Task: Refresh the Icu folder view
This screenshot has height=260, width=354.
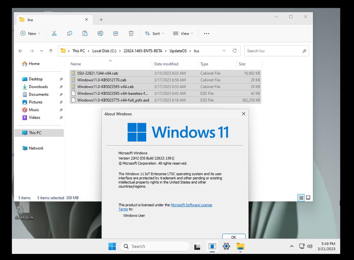Action: pos(235,50)
